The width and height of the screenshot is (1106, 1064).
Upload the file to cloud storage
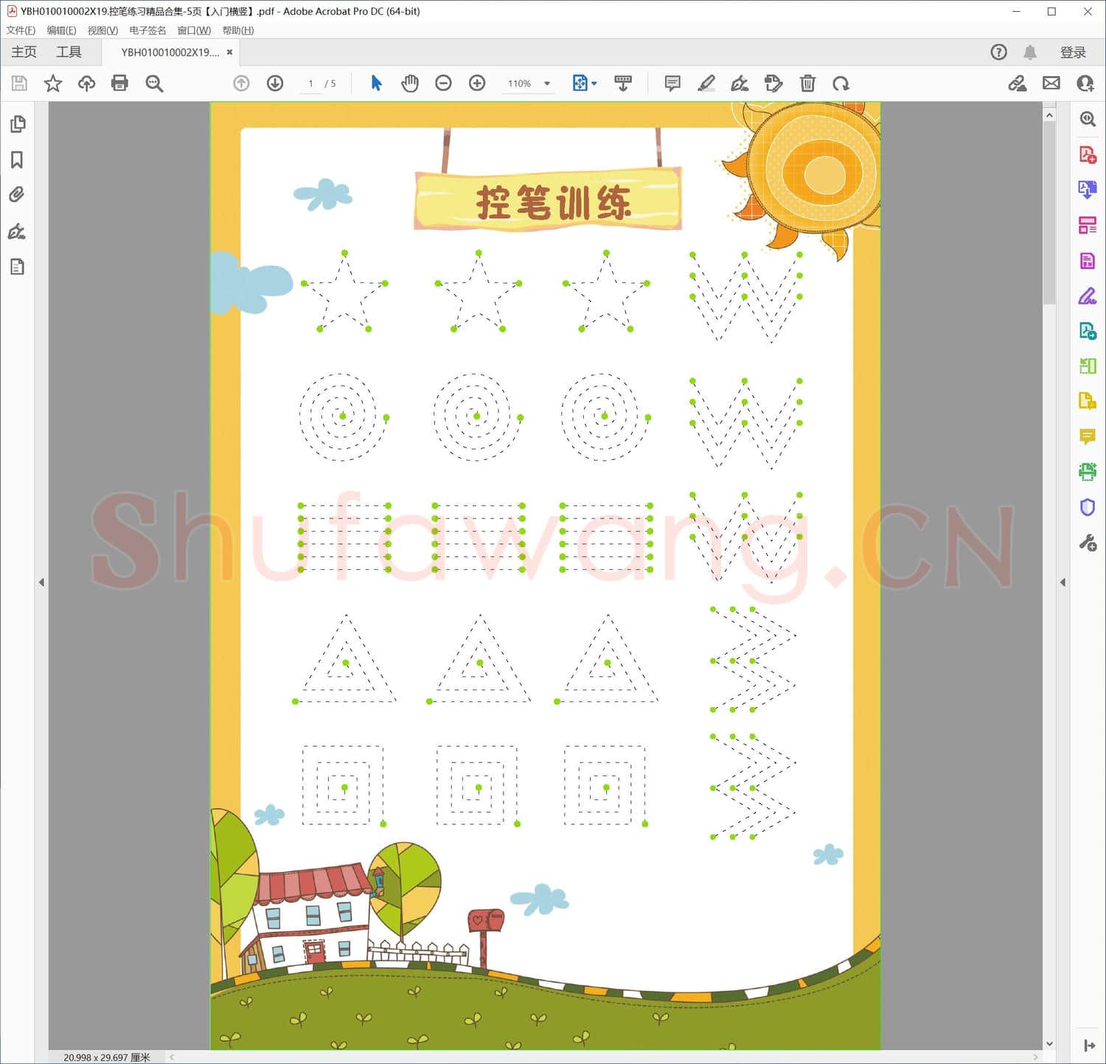[x=87, y=83]
